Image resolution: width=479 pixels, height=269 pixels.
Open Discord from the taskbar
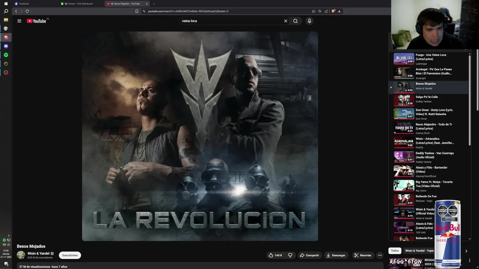(x=6, y=46)
